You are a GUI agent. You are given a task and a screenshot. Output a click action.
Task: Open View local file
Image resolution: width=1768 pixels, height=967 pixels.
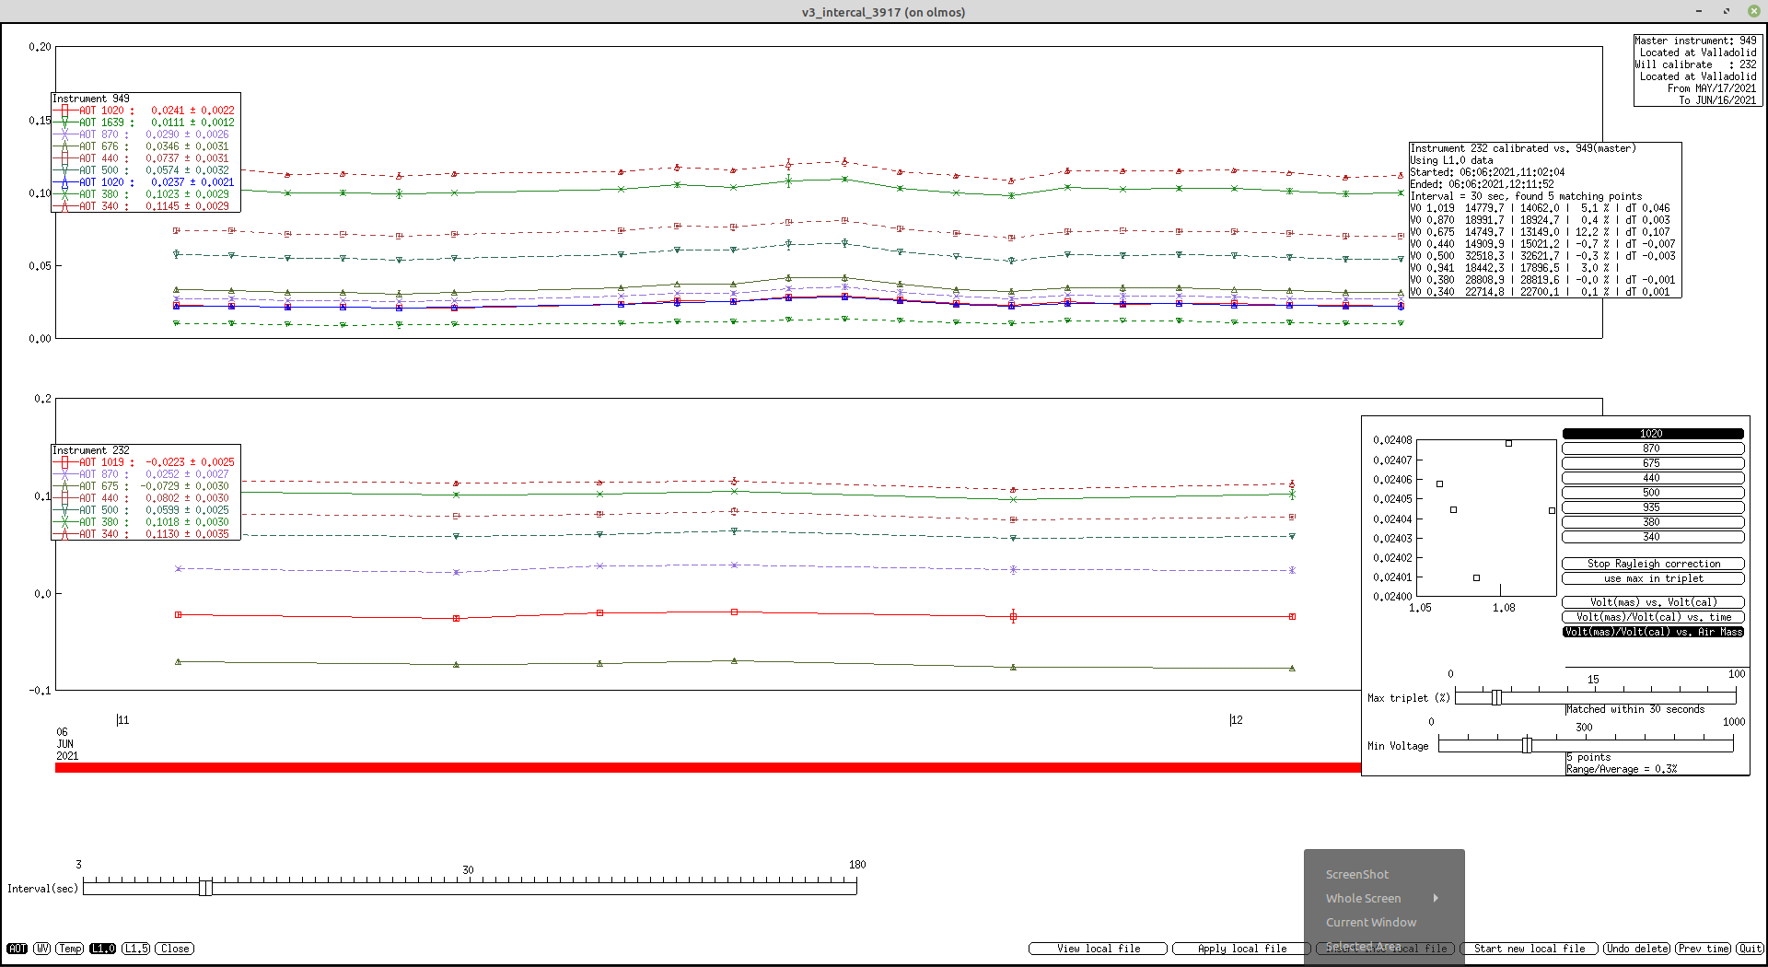pyautogui.click(x=1098, y=949)
